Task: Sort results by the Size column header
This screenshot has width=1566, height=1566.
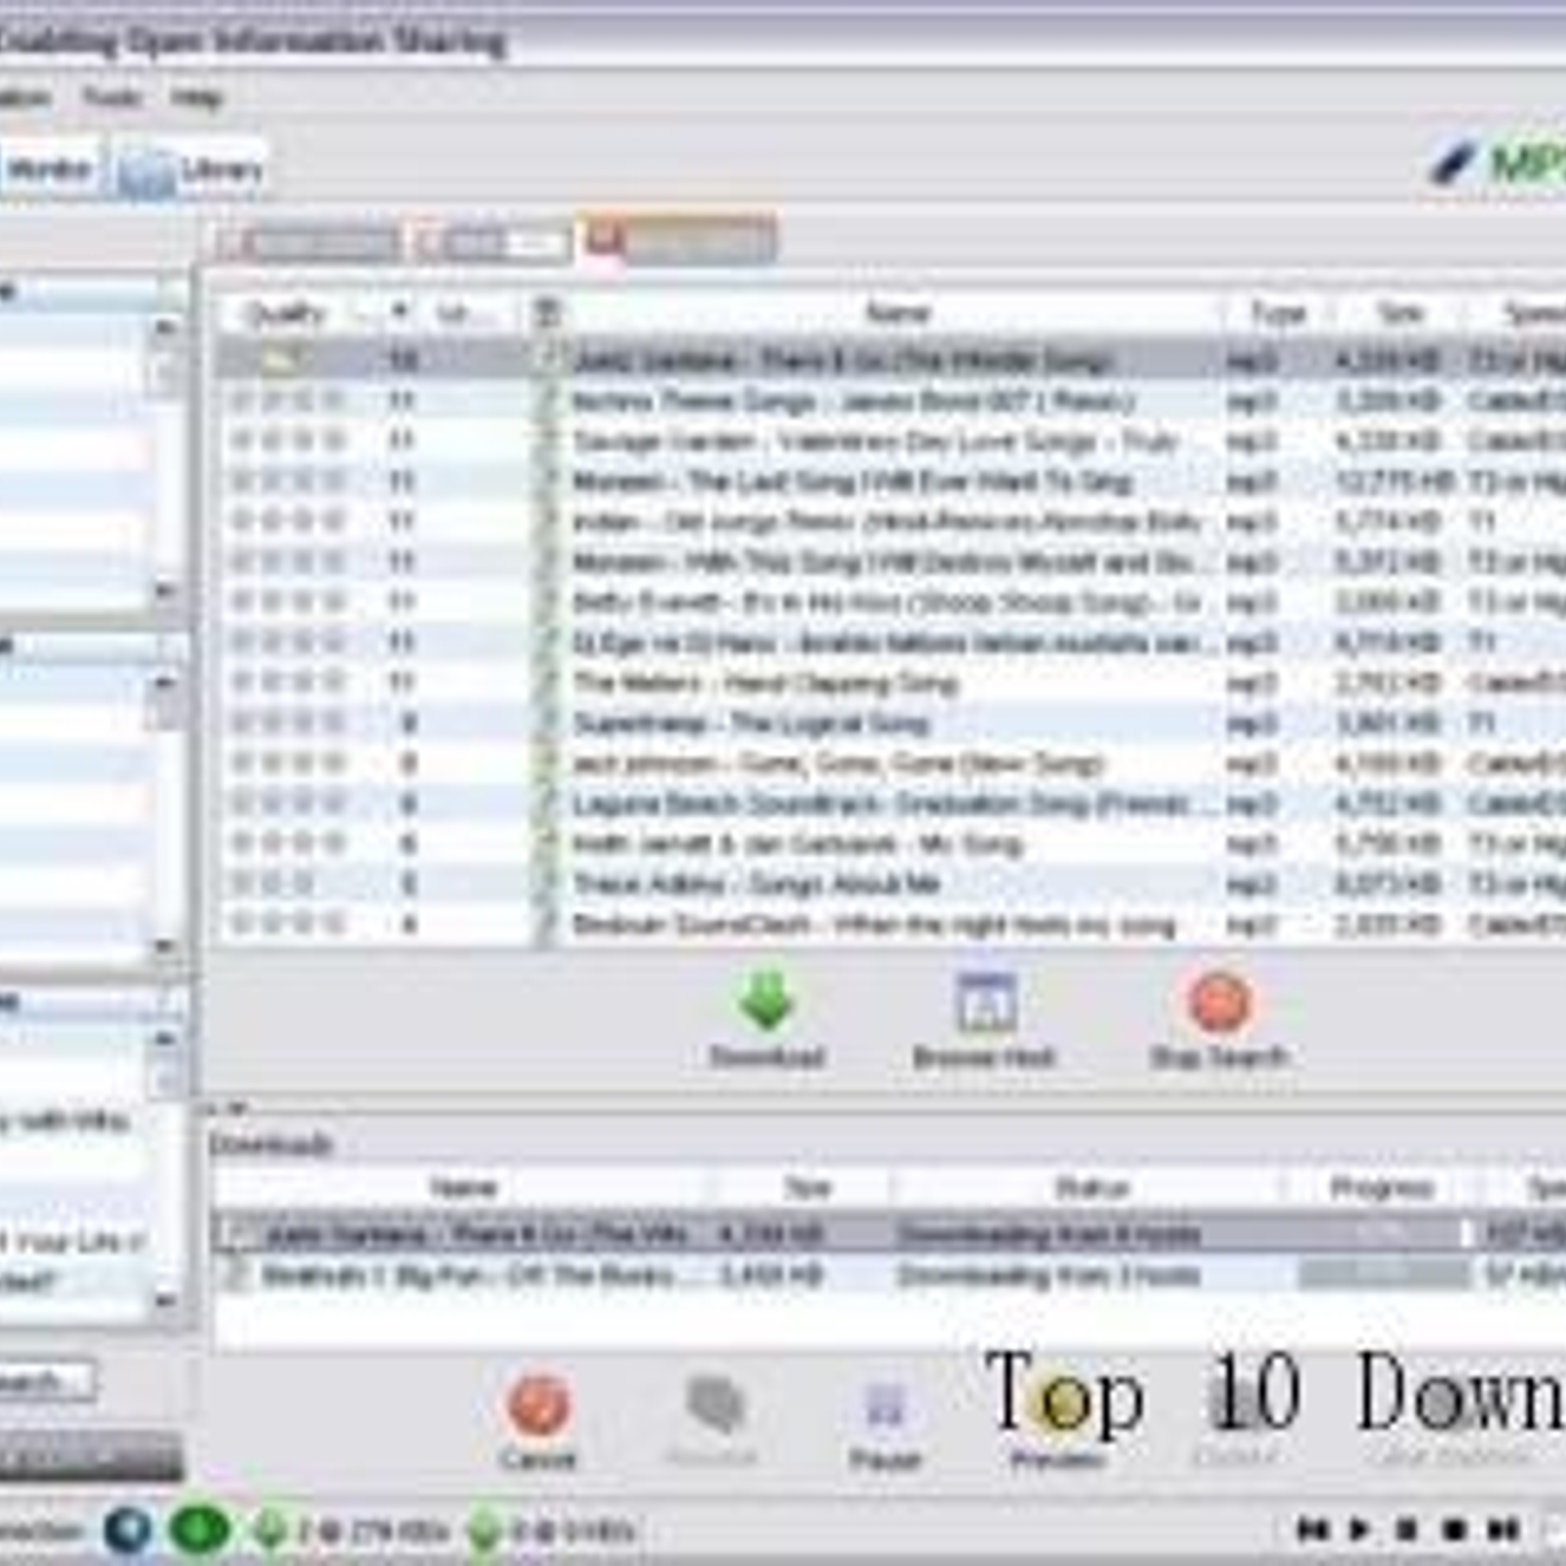Action: [x=1401, y=313]
